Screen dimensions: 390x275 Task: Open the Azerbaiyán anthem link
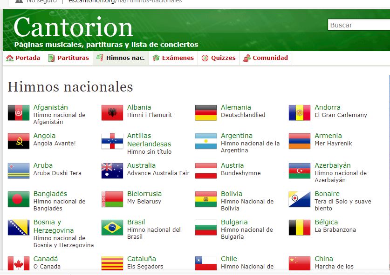[333, 165]
